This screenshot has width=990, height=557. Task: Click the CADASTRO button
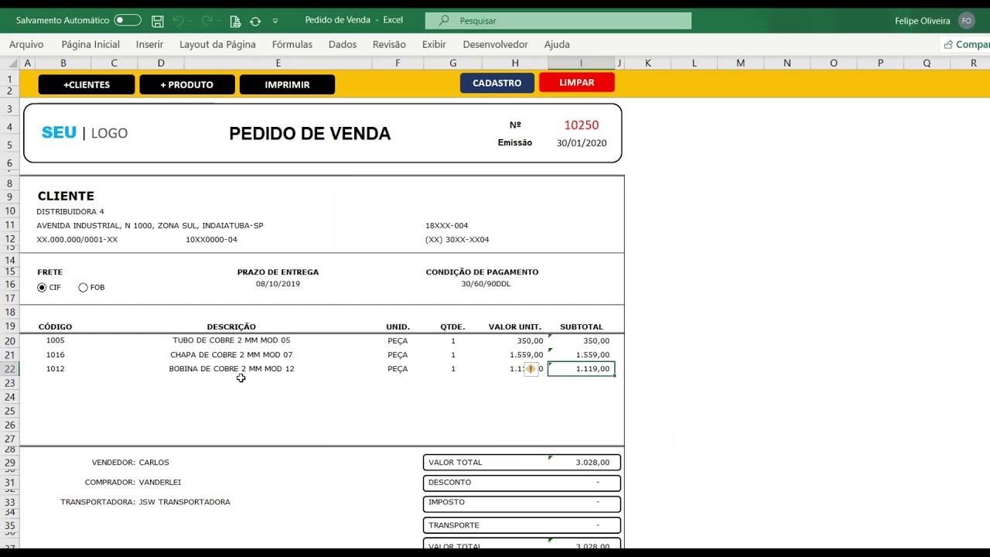click(497, 83)
